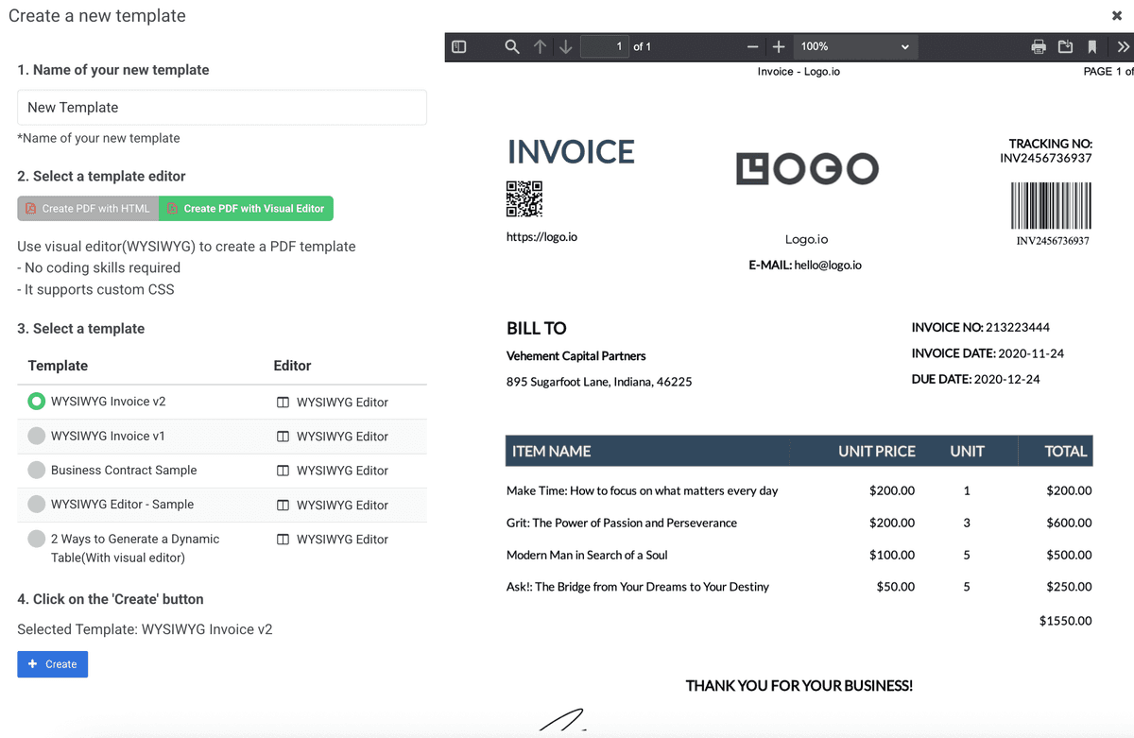Toggle the PDF viewer sidebar
Viewport: 1134px width, 738px height.
click(459, 46)
